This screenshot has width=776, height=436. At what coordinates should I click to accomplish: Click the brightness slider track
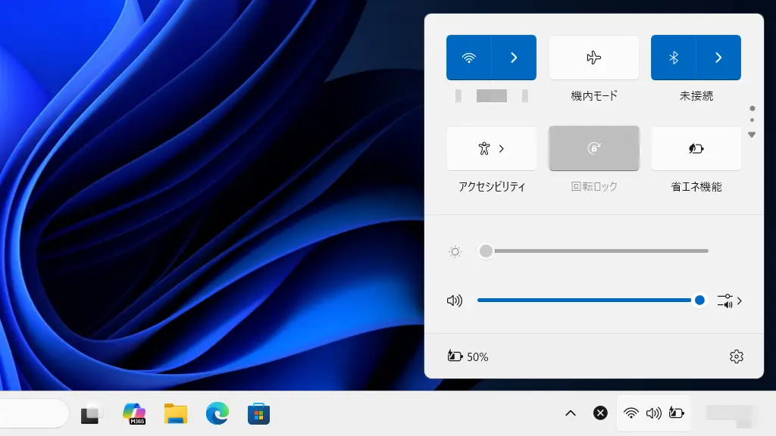(x=595, y=251)
